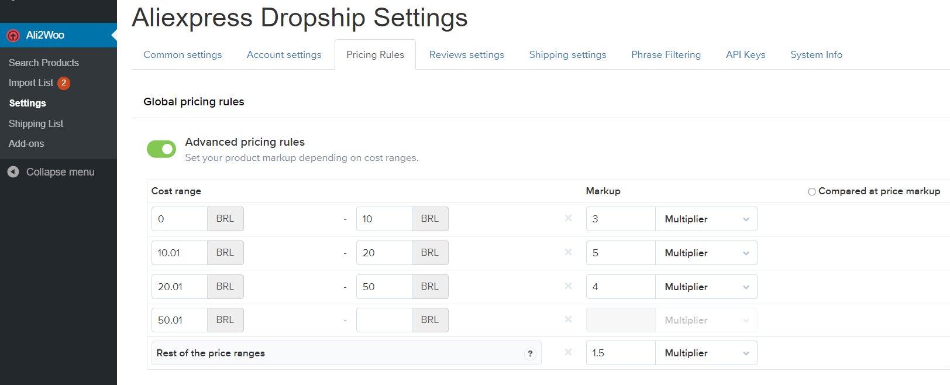Open the Multiplier dropdown for markup 5
Screen dimensions: 950x385
click(x=706, y=253)
